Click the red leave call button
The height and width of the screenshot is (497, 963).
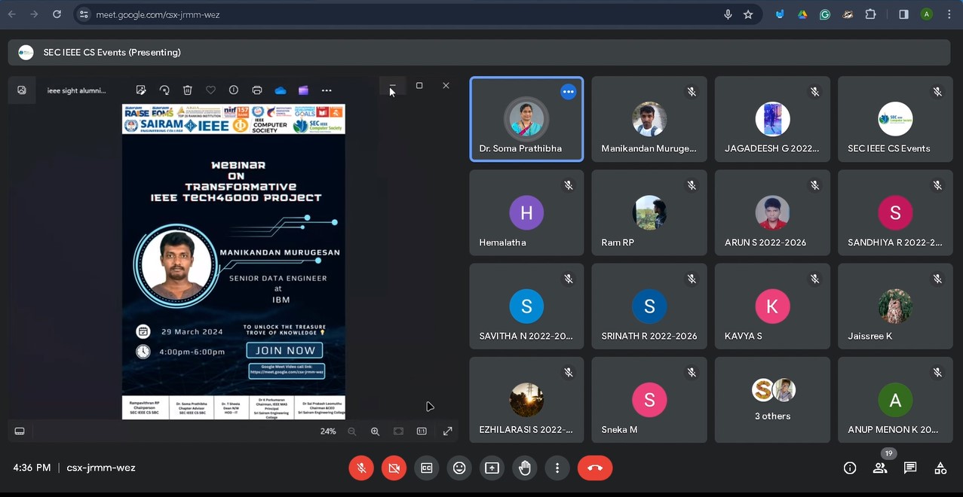click(594, 468)
